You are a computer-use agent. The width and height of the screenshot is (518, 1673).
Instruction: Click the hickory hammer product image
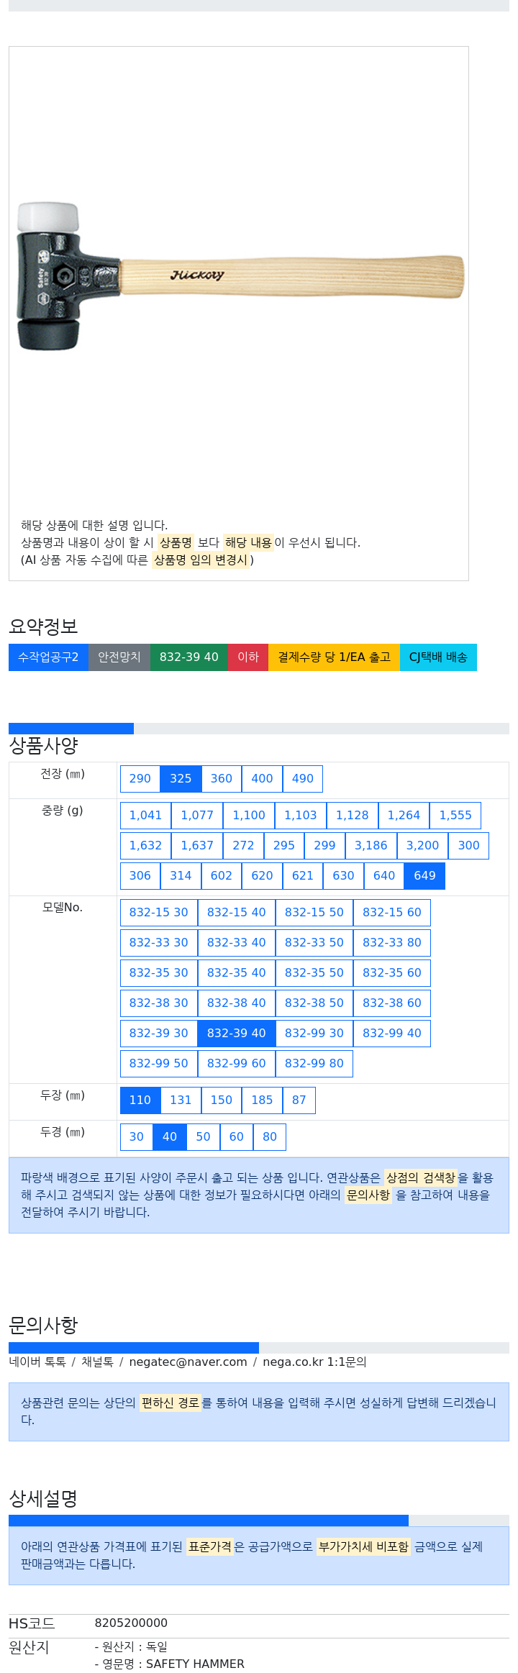pos(240,275)
